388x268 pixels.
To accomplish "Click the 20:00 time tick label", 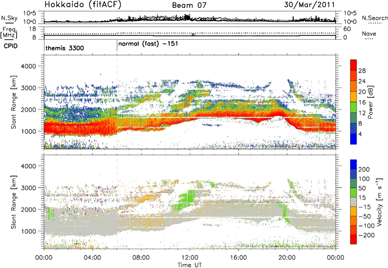I will click(x=287, y=258).
